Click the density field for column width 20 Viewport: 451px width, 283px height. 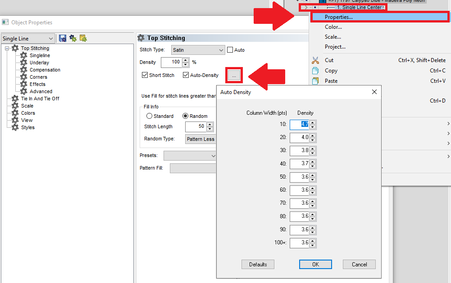pyautogui.click(x=299, y=137)
